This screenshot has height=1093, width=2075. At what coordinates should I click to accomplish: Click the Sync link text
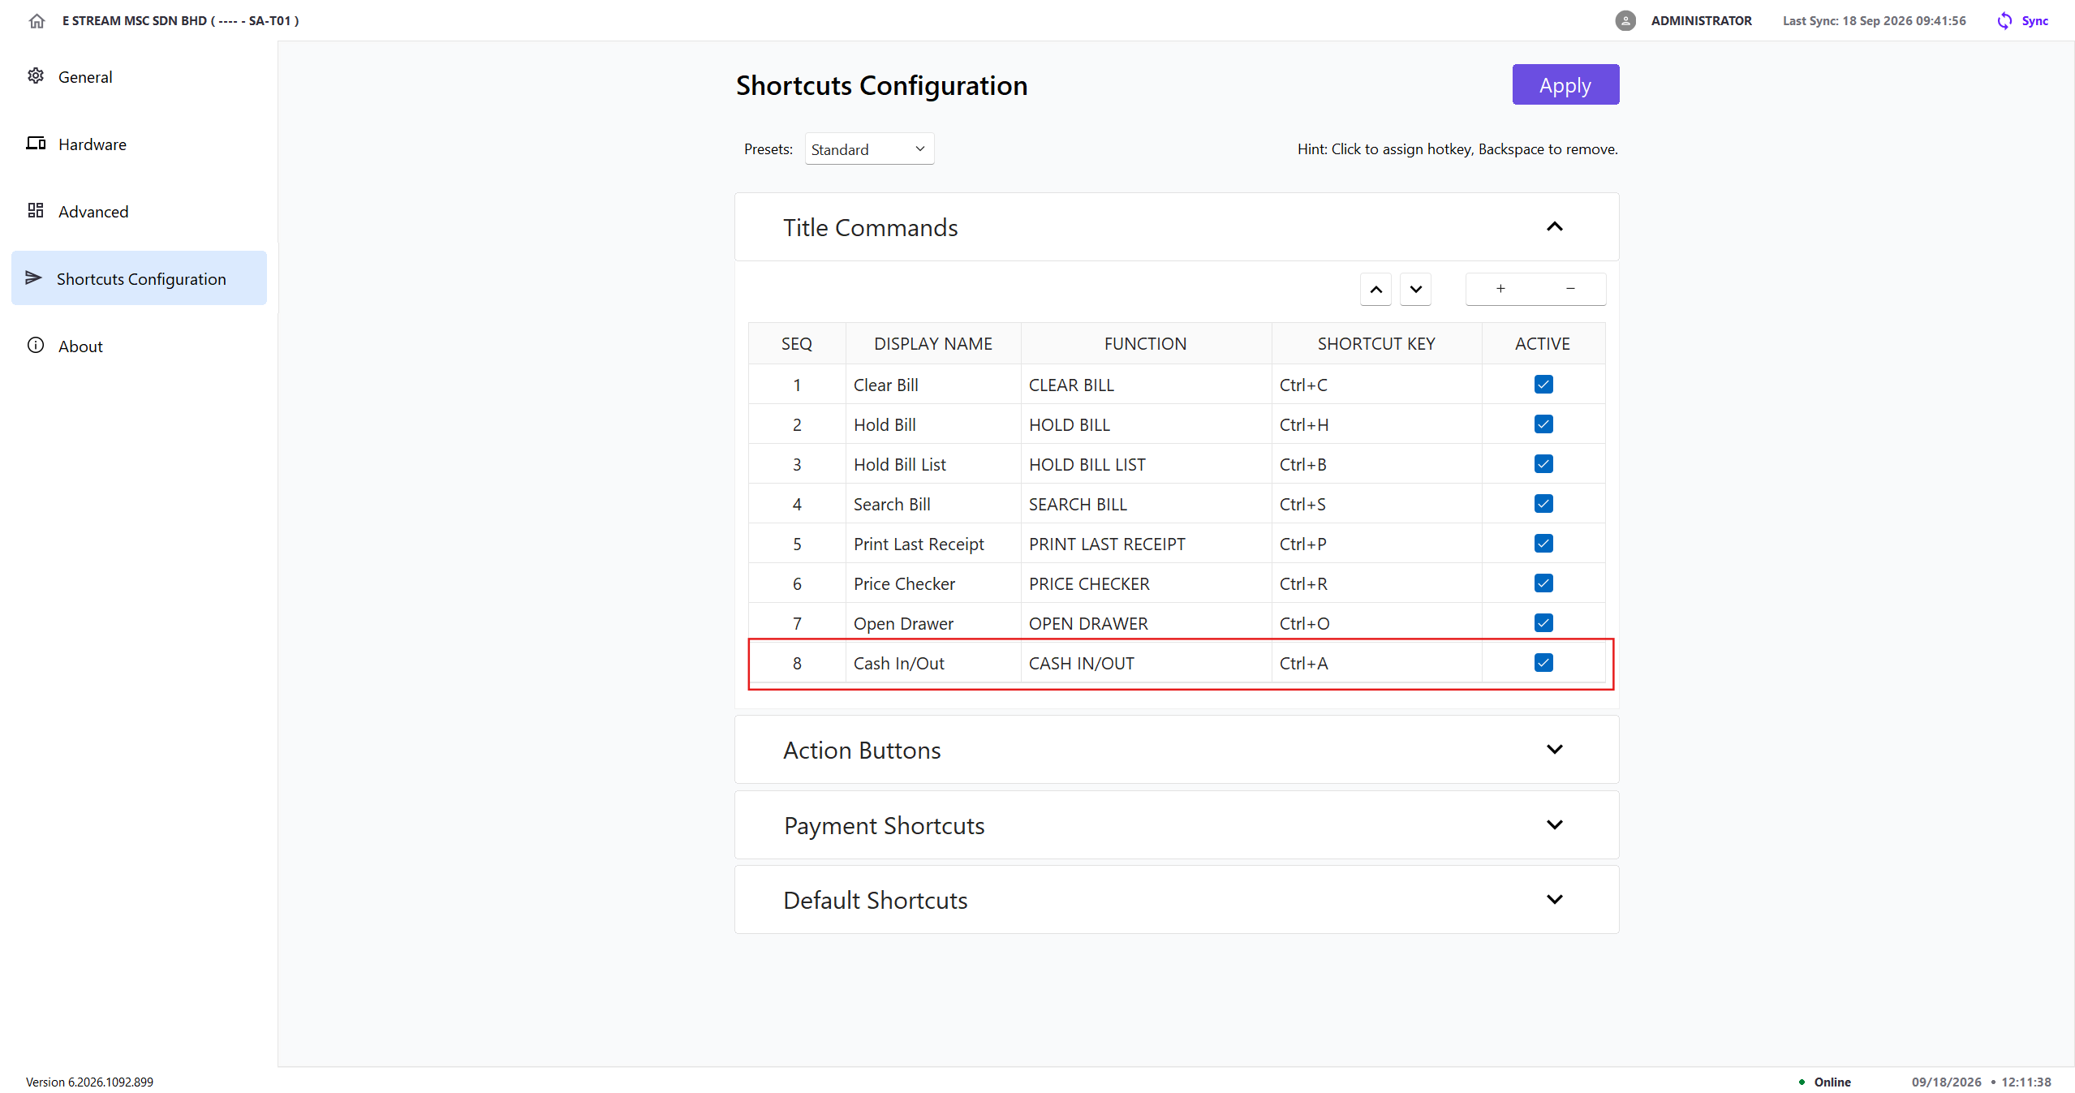2034,21
